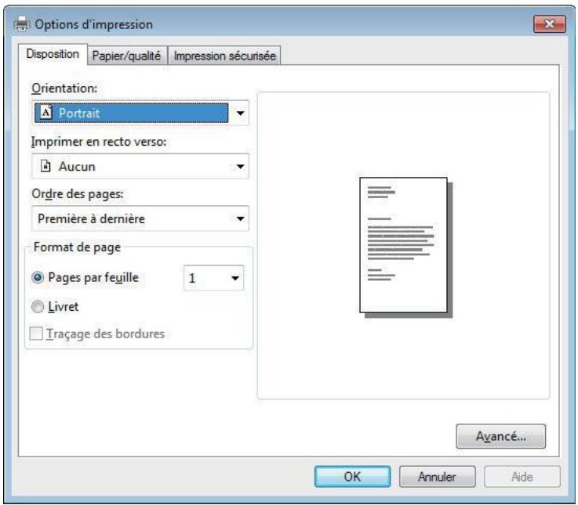The height and width of the screenshot is (505, 578).
Task: Switch to the Impression sécurisée tab
Action: (x=225, y=56)
